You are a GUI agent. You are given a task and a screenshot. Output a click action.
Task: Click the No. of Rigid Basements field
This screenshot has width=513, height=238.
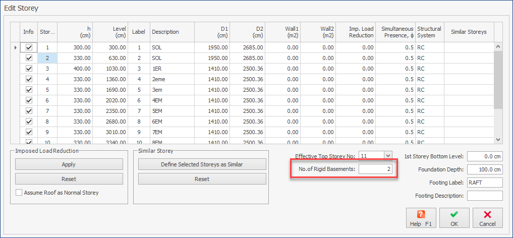(x=375, y=169)
